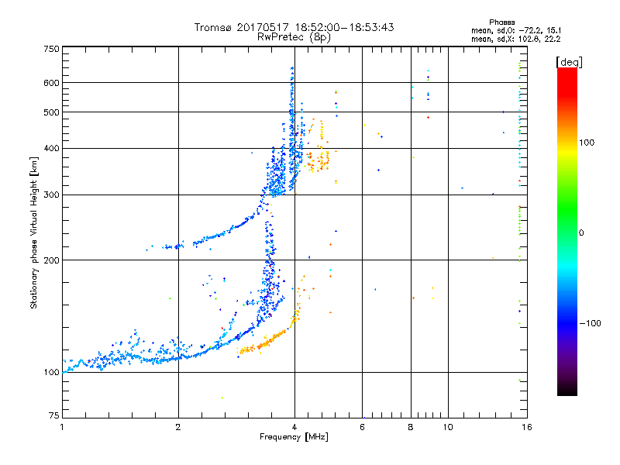This screenshot has width=620, height=465.
Task: Click the x-axis tick label '10'
Action: click(448, 427)
